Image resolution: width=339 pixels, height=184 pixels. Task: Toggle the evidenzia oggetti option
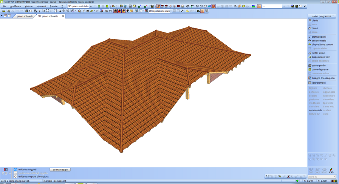(15, 170)
